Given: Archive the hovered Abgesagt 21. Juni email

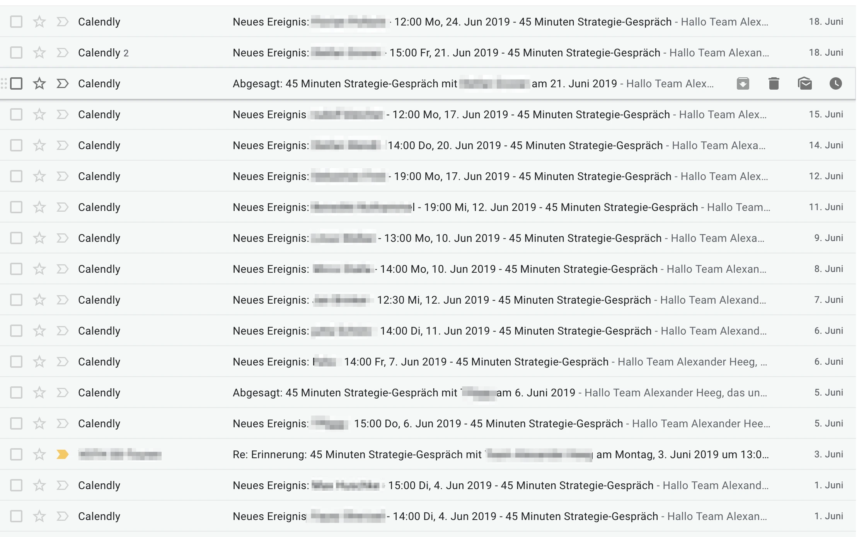Looking at the screenshot, I should [x=743, y=83].
